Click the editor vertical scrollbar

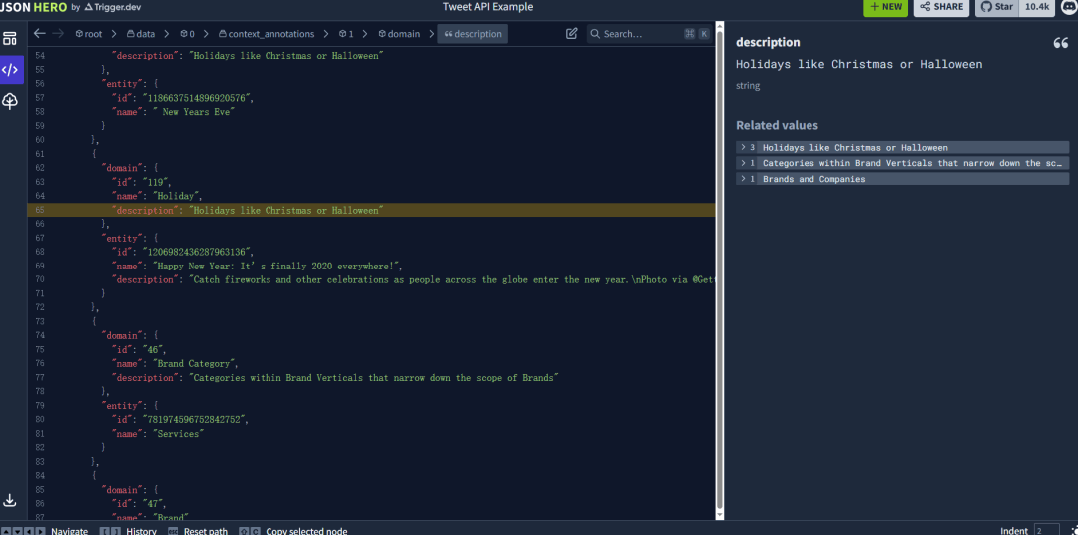tap(718, 279)
